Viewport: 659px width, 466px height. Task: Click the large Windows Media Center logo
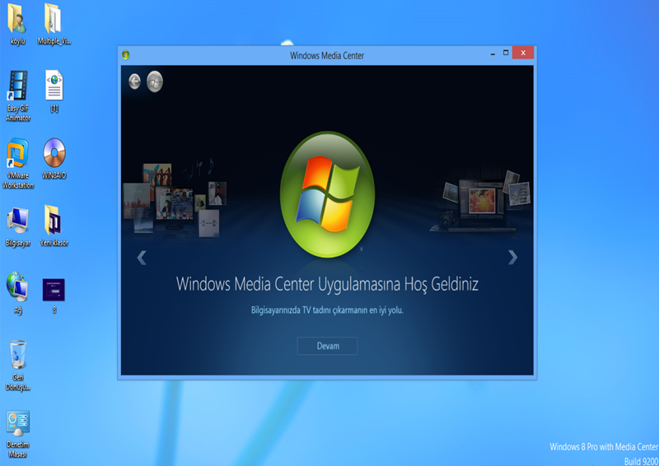(x=327, y=194)
